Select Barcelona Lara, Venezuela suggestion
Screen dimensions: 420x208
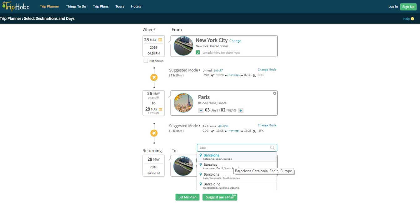click(237, 176)
